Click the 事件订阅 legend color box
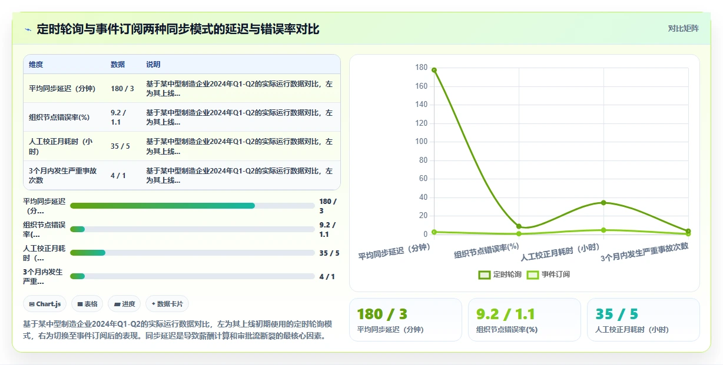 pos(533,274)
